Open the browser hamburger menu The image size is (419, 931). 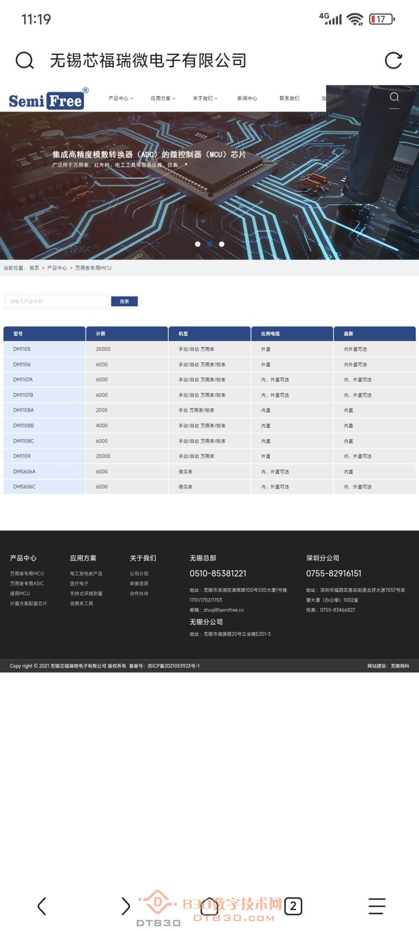[x=377, y=906]
